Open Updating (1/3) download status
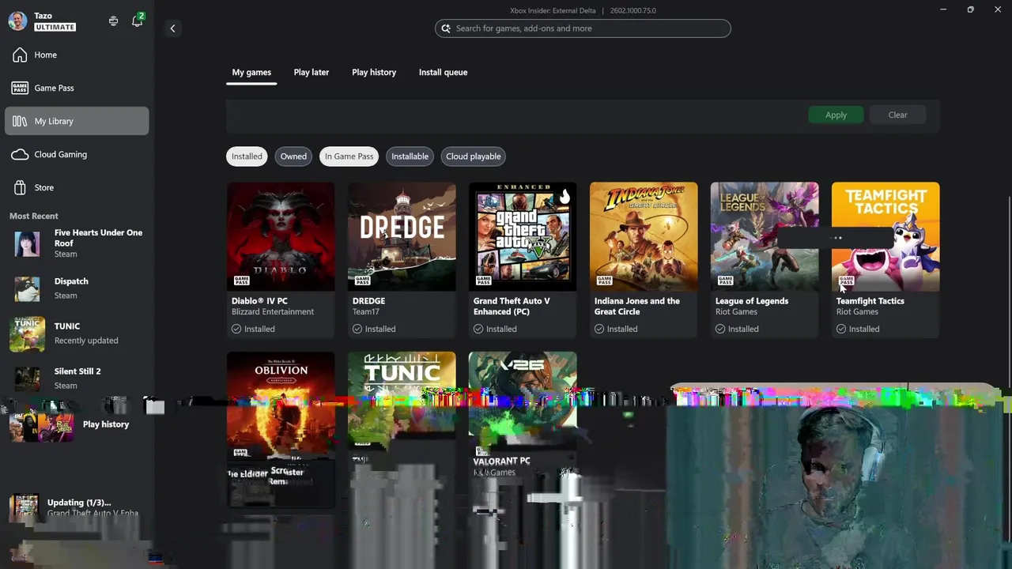The image size is (1012, 569). [x=77, y=507]
